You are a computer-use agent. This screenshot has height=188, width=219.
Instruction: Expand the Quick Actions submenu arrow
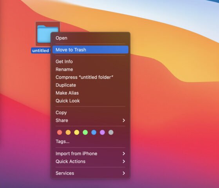124,161
